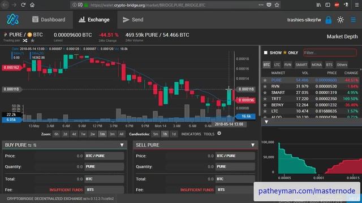Sort markets by PRICE column
Screen dimensions: 362x203
332,73
